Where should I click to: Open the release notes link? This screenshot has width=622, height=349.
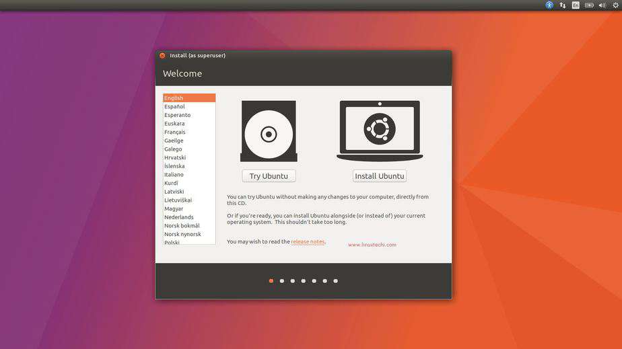[308, 241]
